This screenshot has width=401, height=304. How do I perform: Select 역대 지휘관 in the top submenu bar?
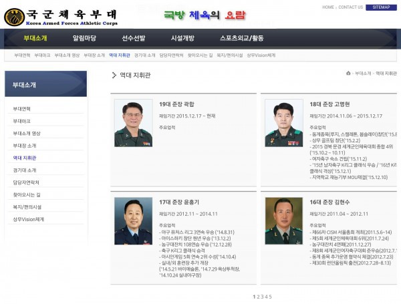point(120,55)
